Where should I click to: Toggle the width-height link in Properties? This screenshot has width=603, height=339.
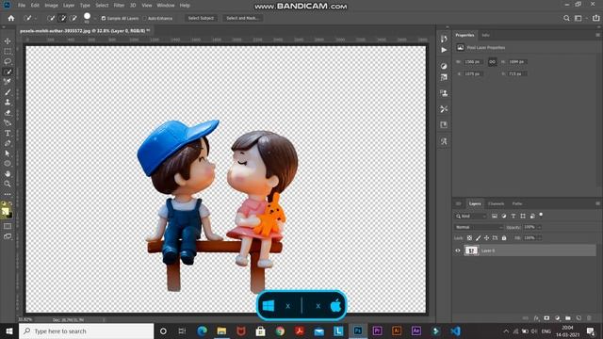pos(492,62)
